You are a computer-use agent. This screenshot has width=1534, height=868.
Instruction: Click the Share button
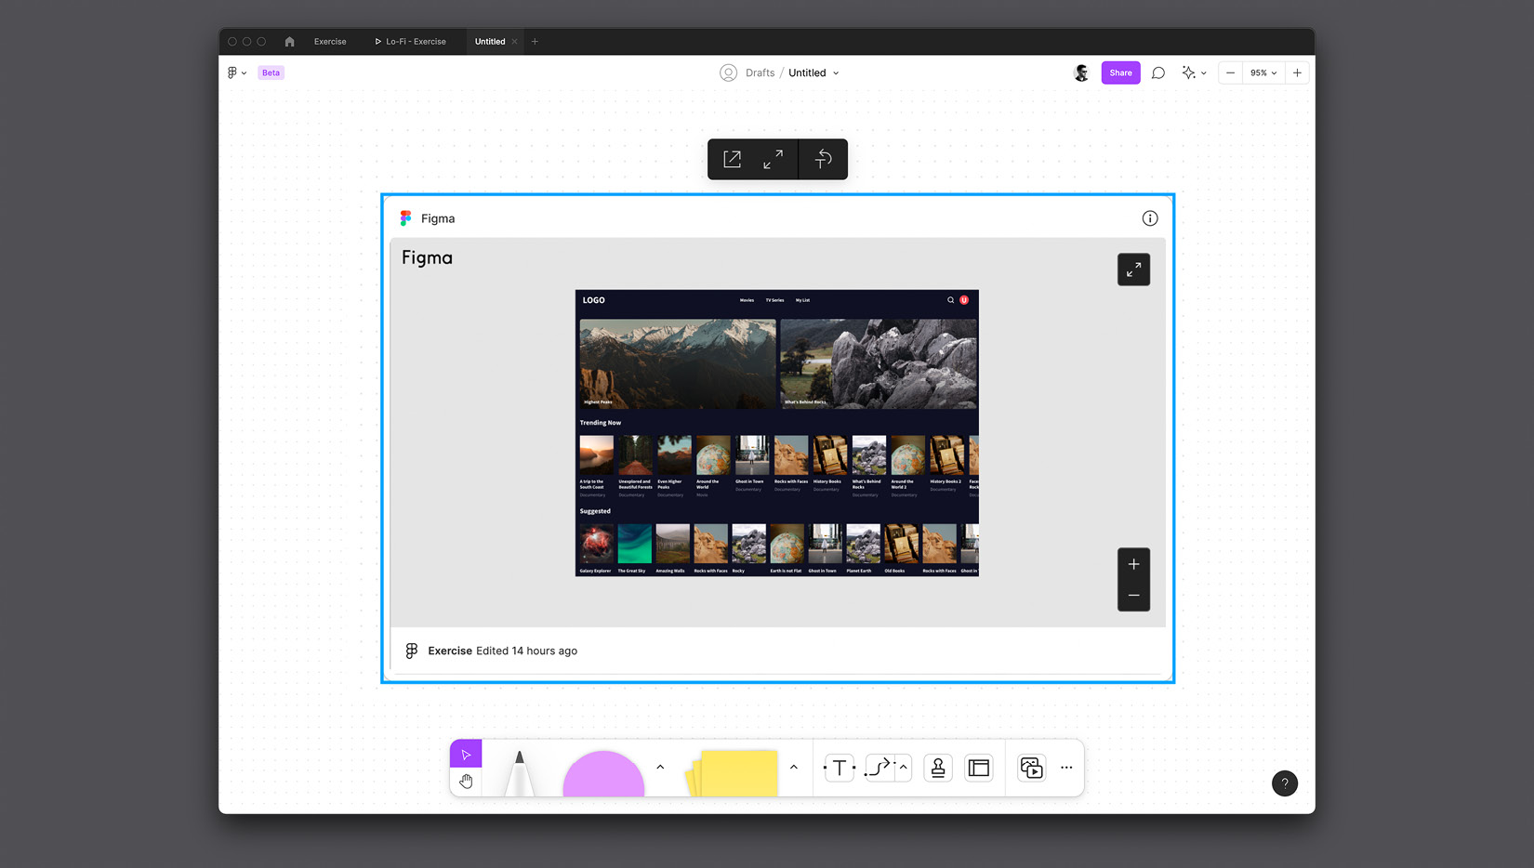(x=1120, y=72)
